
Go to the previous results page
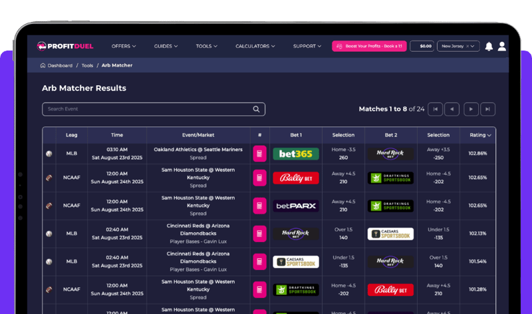click(x=452, y=109)
